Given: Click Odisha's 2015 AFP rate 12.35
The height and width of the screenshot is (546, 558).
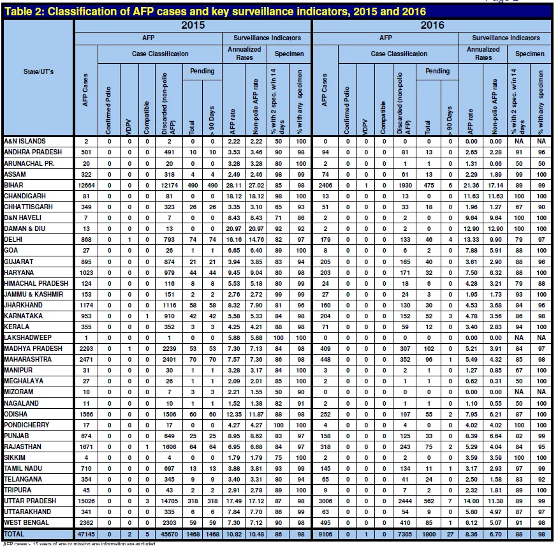Looking at the screenshot, I should click(x=234, y=415).
